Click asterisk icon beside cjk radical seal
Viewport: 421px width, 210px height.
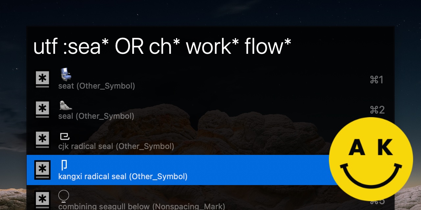42,140
